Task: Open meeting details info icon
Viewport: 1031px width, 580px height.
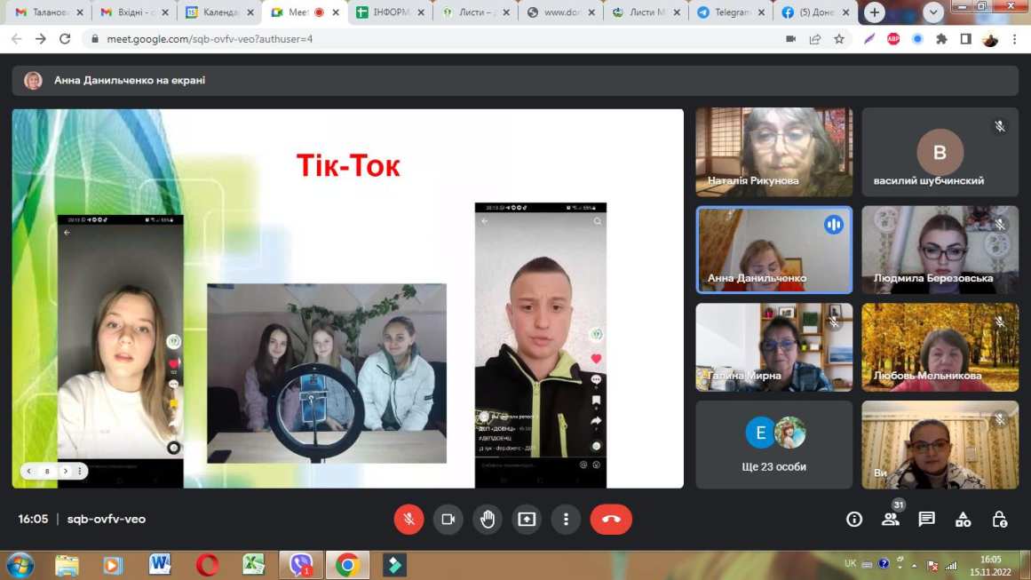Action: coord(854,520)
